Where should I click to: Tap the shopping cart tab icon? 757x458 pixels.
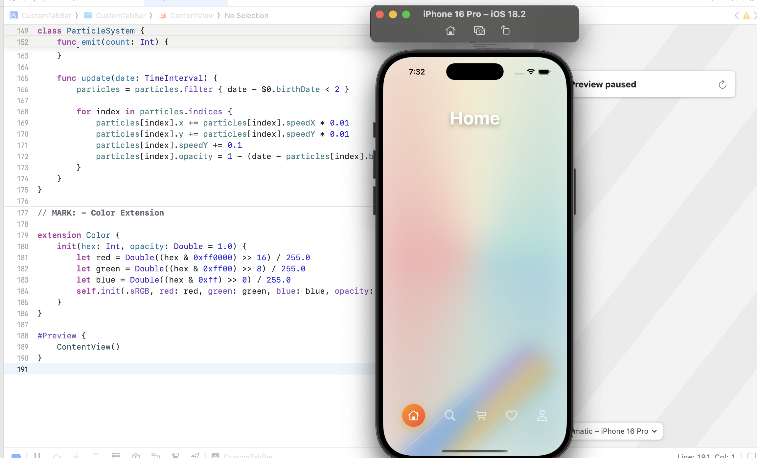coord(481,415)
